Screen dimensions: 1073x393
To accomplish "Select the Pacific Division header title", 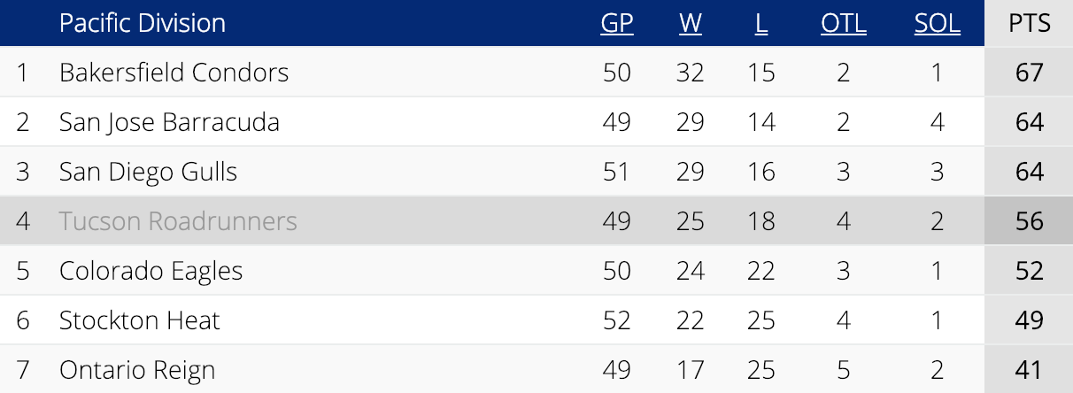I will click(x=143, y=23).
